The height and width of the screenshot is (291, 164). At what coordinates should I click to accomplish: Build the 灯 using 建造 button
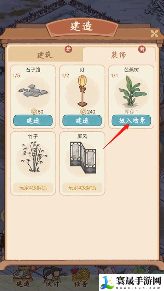point(82,120)
